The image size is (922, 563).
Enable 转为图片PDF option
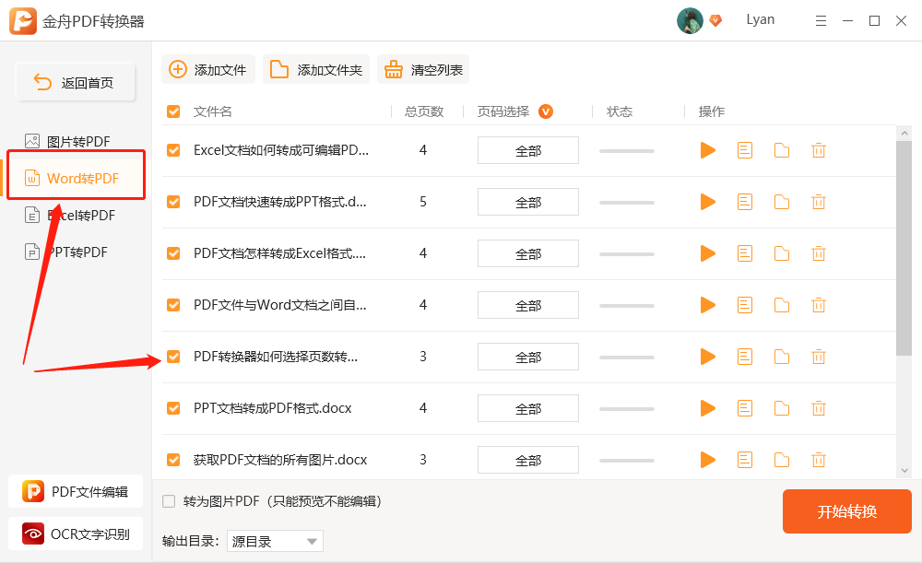point(169,501)
